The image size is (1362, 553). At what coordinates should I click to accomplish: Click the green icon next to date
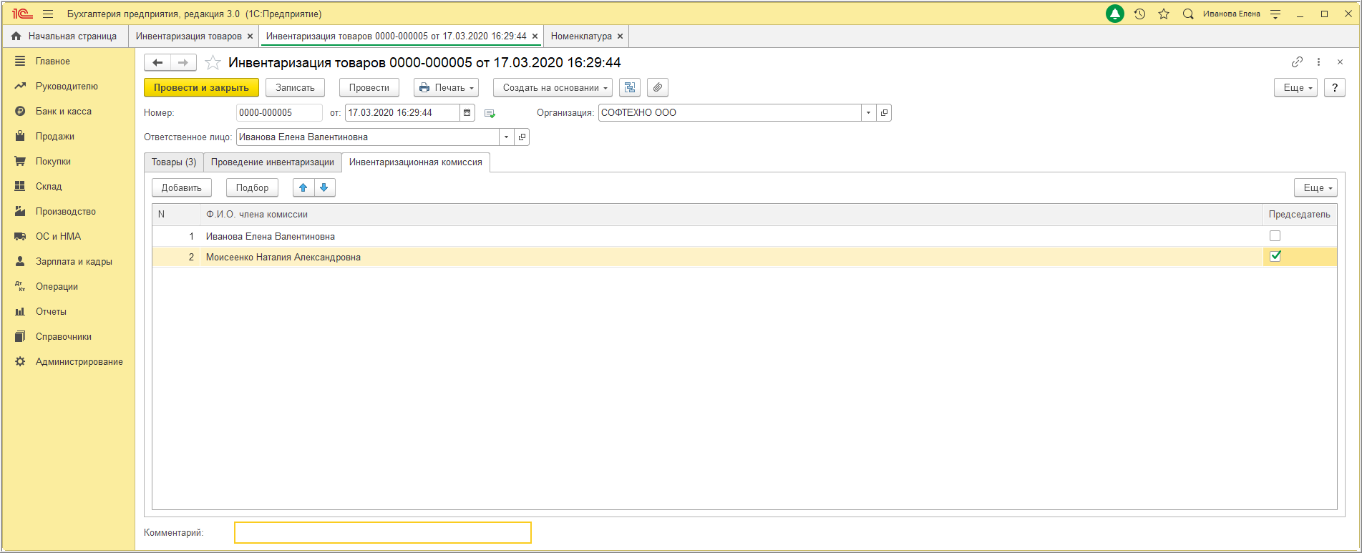pyautogui.click(x=490, y=113)
